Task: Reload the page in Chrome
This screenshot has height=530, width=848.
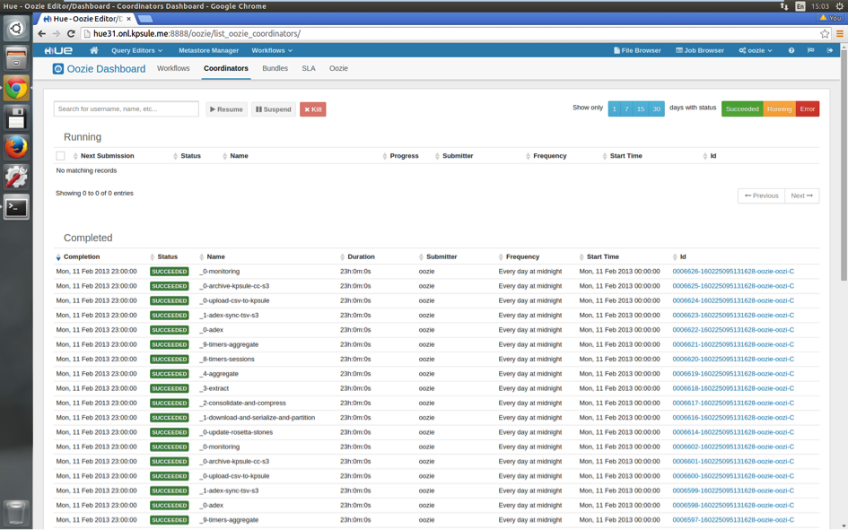Action: (71, 34)
